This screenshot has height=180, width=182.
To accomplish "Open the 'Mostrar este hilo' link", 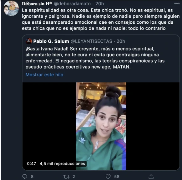I will (x=44, y=75).
